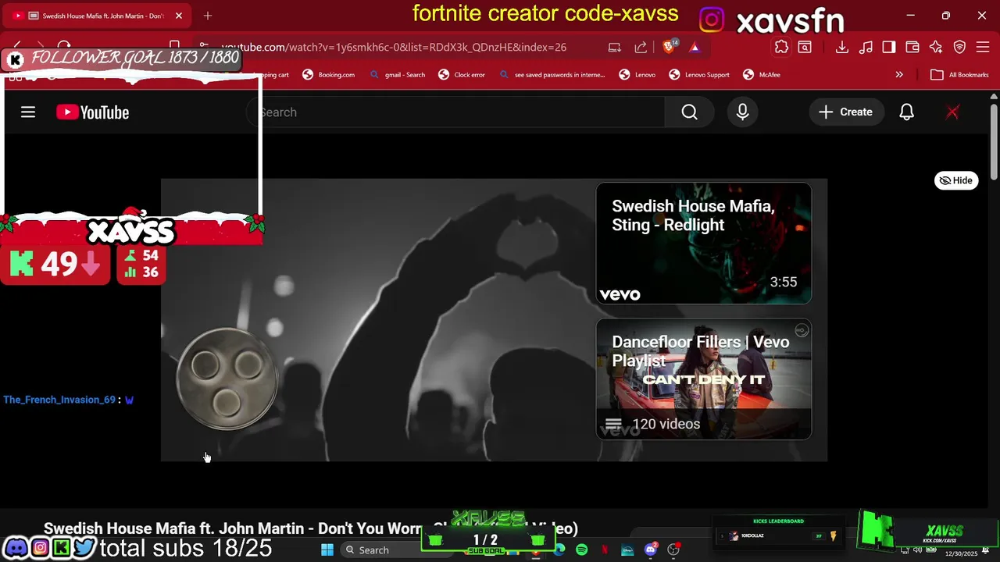Open Swedish House Mafia, Sting - Redlight video

(703, 243)
